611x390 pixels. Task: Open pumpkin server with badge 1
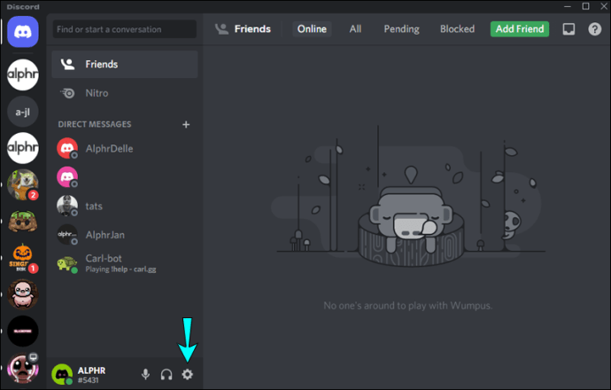pyautogui.click(x=23, y=258)
